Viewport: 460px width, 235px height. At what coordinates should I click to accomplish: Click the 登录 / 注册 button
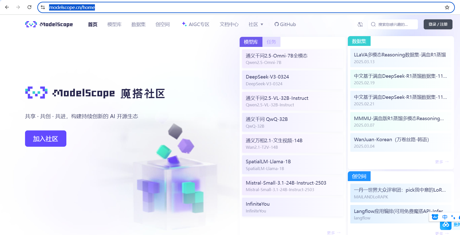[438, 24]
